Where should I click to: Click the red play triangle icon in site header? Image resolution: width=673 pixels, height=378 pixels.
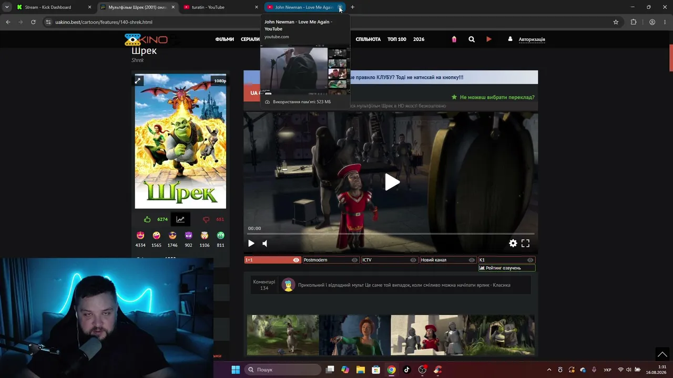click(x=489, y=39)
